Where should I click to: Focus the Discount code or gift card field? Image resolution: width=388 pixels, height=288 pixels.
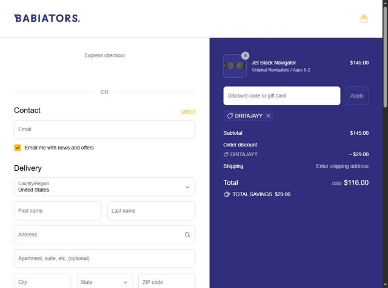tap(281, 96)
